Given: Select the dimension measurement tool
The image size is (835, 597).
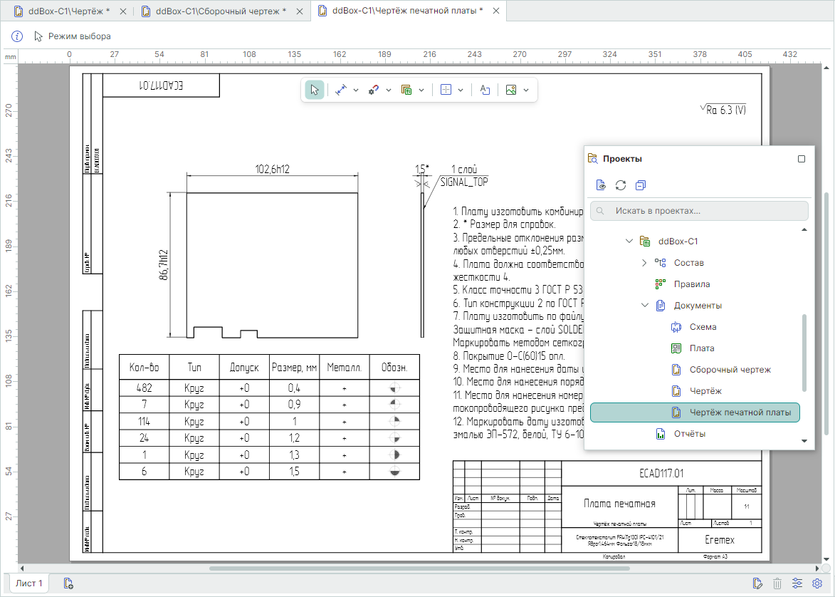Looking at the screenshot, I should 341,90.
